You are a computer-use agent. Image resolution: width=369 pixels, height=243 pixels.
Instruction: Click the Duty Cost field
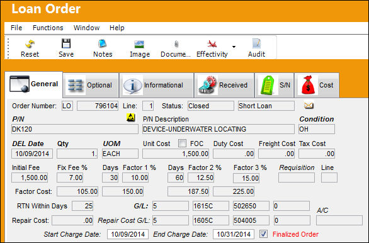pos(234,154)
